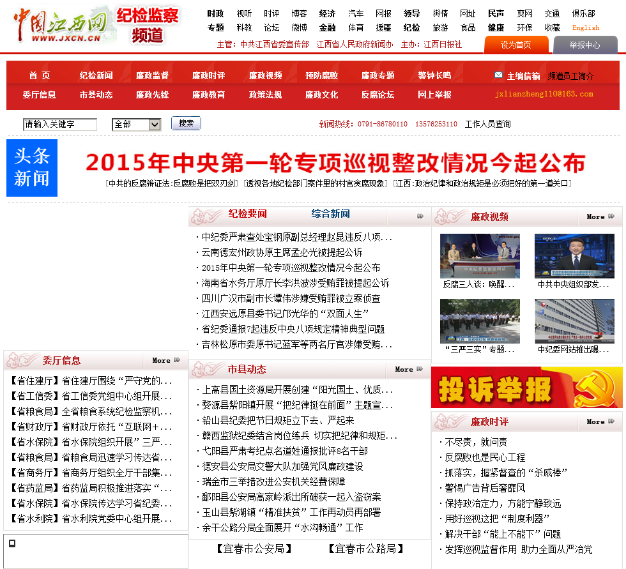Open 铅山县纪委把节日规矩立下去 article
This screenshot has width=626, height=569.
[x=278, y=420]
